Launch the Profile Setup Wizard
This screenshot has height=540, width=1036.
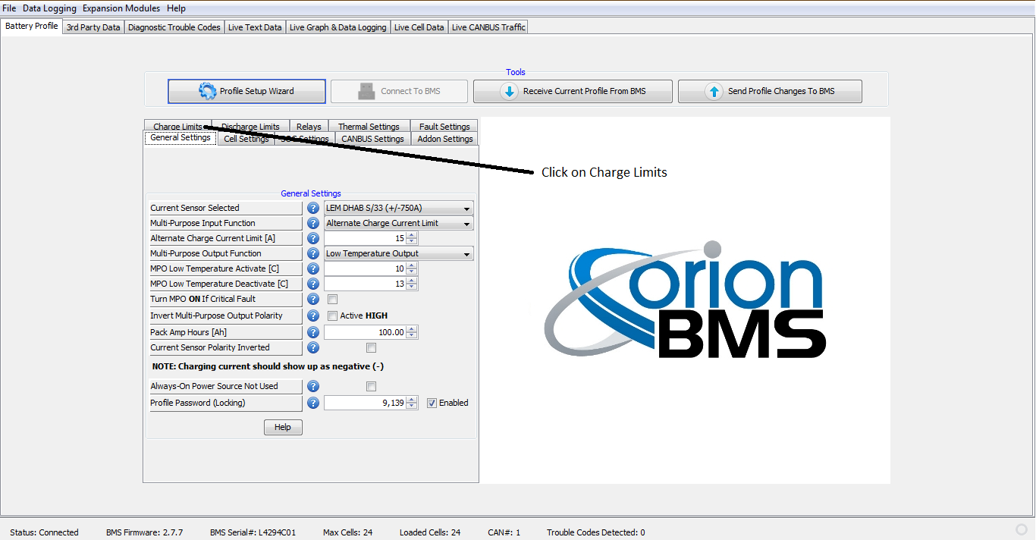(246, 91)
